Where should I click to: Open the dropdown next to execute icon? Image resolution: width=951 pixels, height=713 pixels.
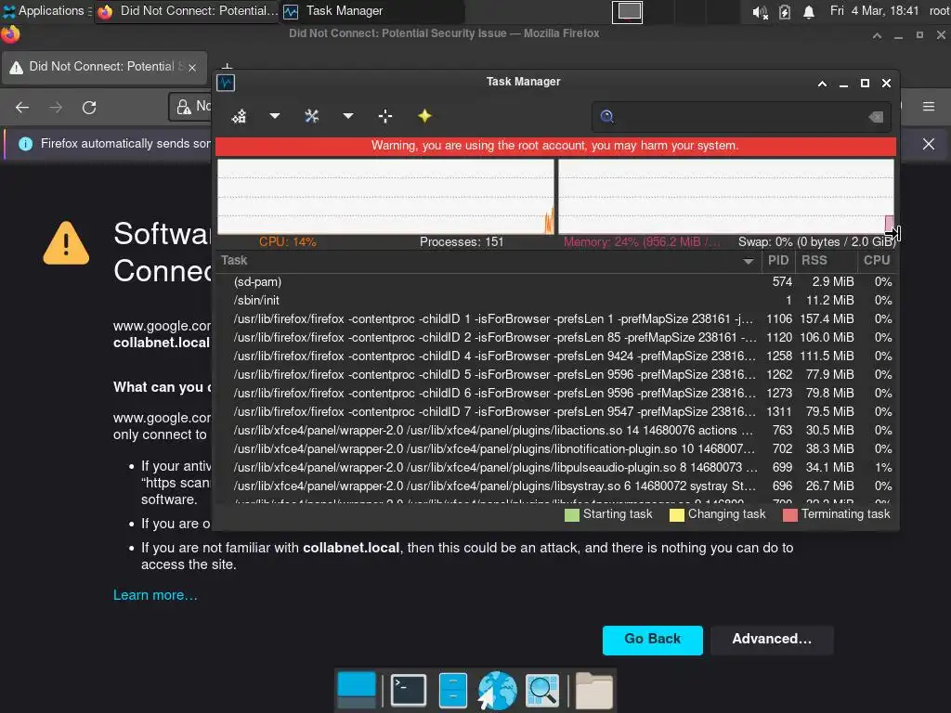(275, 116)
